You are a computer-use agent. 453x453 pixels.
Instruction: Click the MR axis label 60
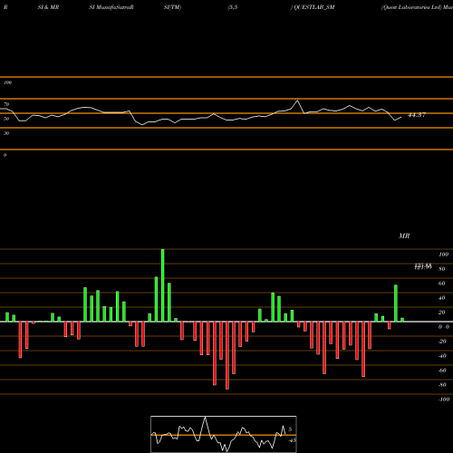pyautogui.click(x=442, y=284)
